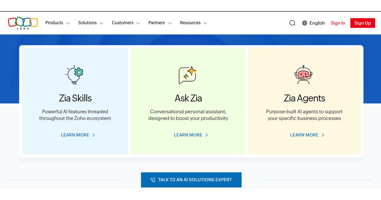Click the globe language icon
This screenshot has height=200, width=381.
coord(304,23)
